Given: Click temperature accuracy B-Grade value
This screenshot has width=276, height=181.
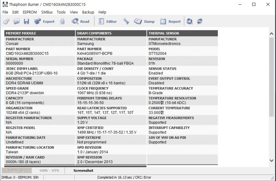Looking at the screenshot, I should tap(156, 93).
